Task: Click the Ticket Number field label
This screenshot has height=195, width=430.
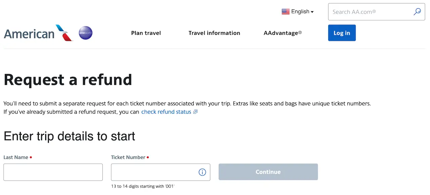Action: (x=128, y=157)
